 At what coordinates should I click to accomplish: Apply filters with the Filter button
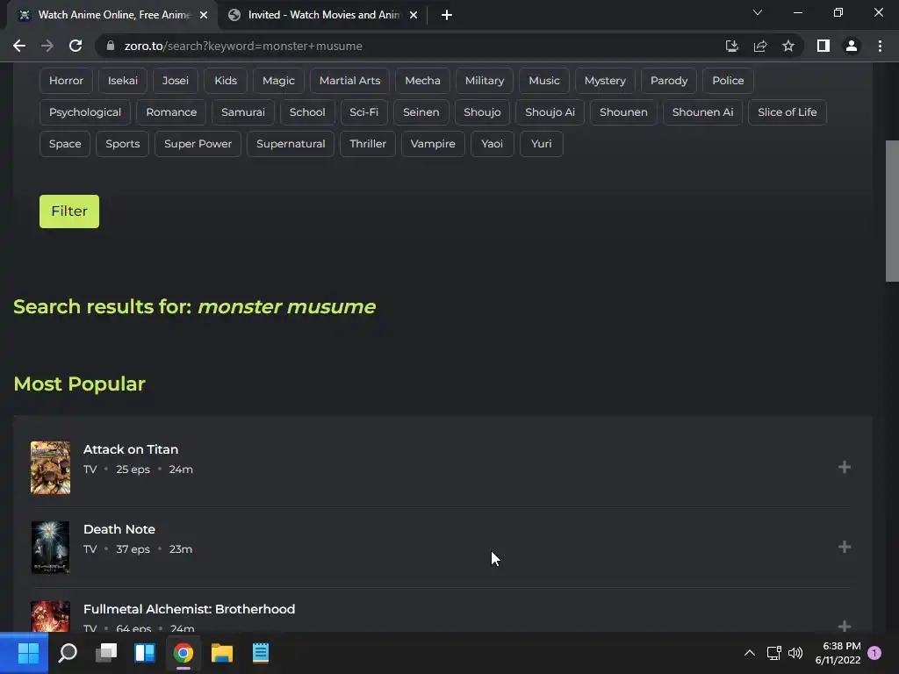(x=69, y=212)
